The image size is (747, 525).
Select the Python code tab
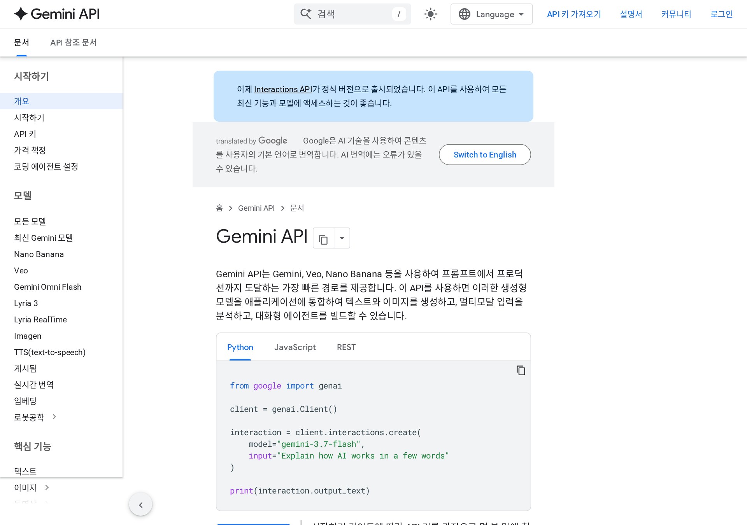[240, 347]
